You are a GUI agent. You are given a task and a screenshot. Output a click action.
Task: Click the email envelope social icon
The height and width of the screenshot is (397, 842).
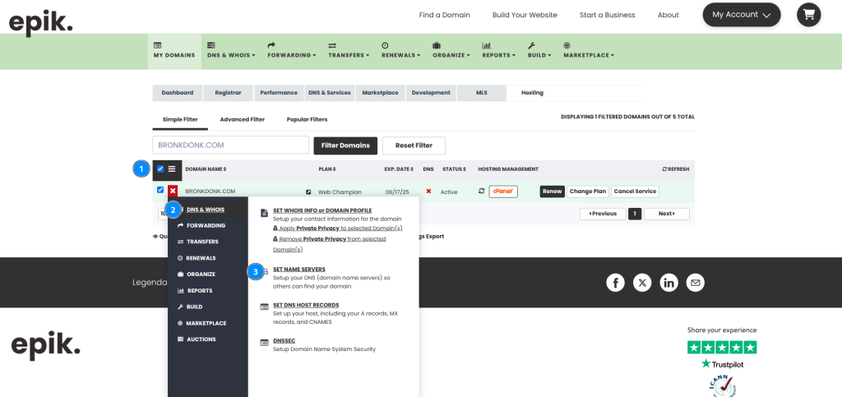pos(696,283)
